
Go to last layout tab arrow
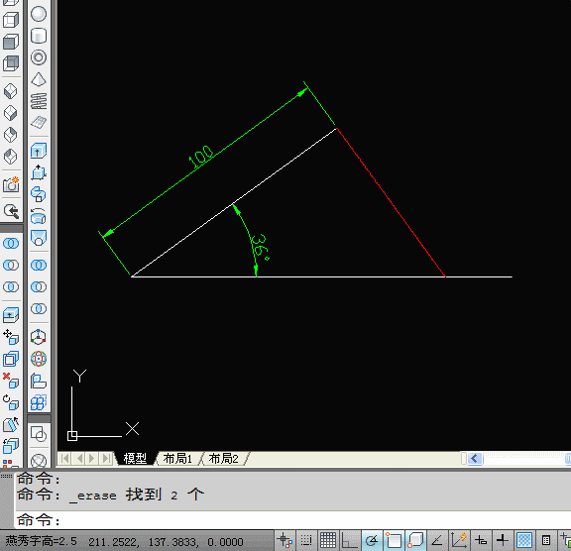[x=106, y=458]
